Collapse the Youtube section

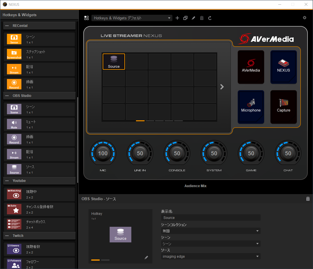[x=7, y=181]
